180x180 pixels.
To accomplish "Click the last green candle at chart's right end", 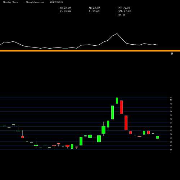I will point(157,137).
